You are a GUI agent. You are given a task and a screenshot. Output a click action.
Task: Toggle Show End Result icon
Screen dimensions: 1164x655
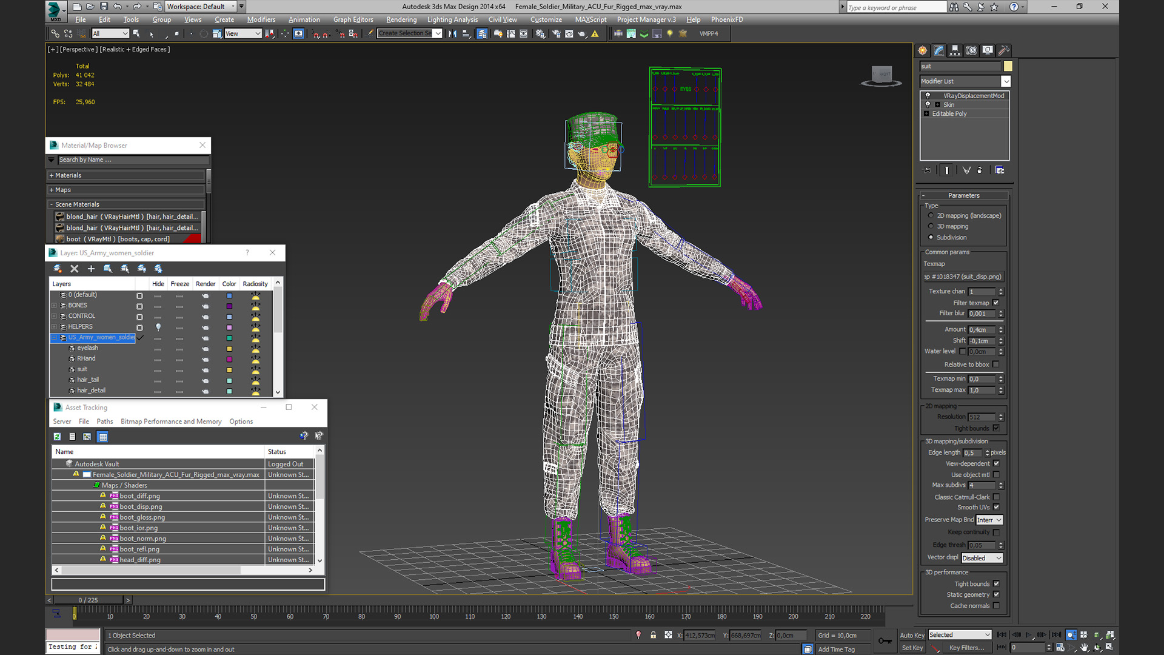[x=946, y=170]
